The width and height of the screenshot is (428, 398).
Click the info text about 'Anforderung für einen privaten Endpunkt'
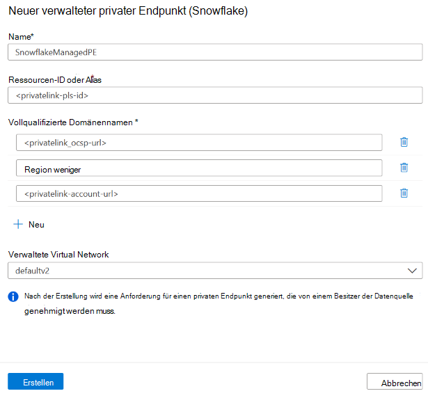(219, 303)
